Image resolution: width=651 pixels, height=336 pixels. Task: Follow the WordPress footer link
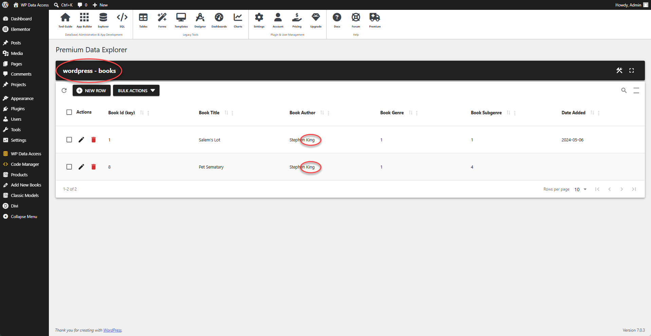(x=112, y=330)
